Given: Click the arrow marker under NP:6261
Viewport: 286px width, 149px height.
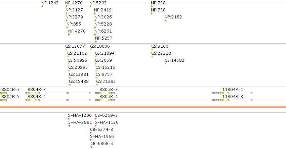Looking at the screenshot, I should [x=95, y=35].
